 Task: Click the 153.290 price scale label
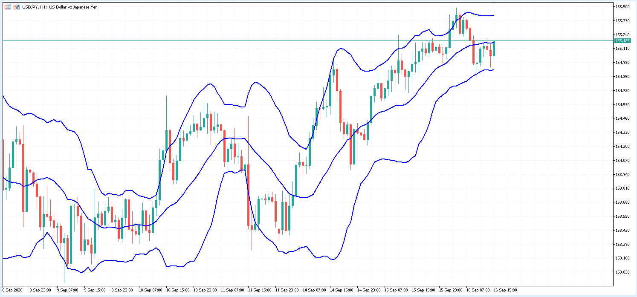click(623, 244)
